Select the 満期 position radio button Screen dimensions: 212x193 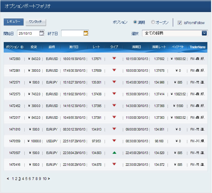click(x=135, y=22)
